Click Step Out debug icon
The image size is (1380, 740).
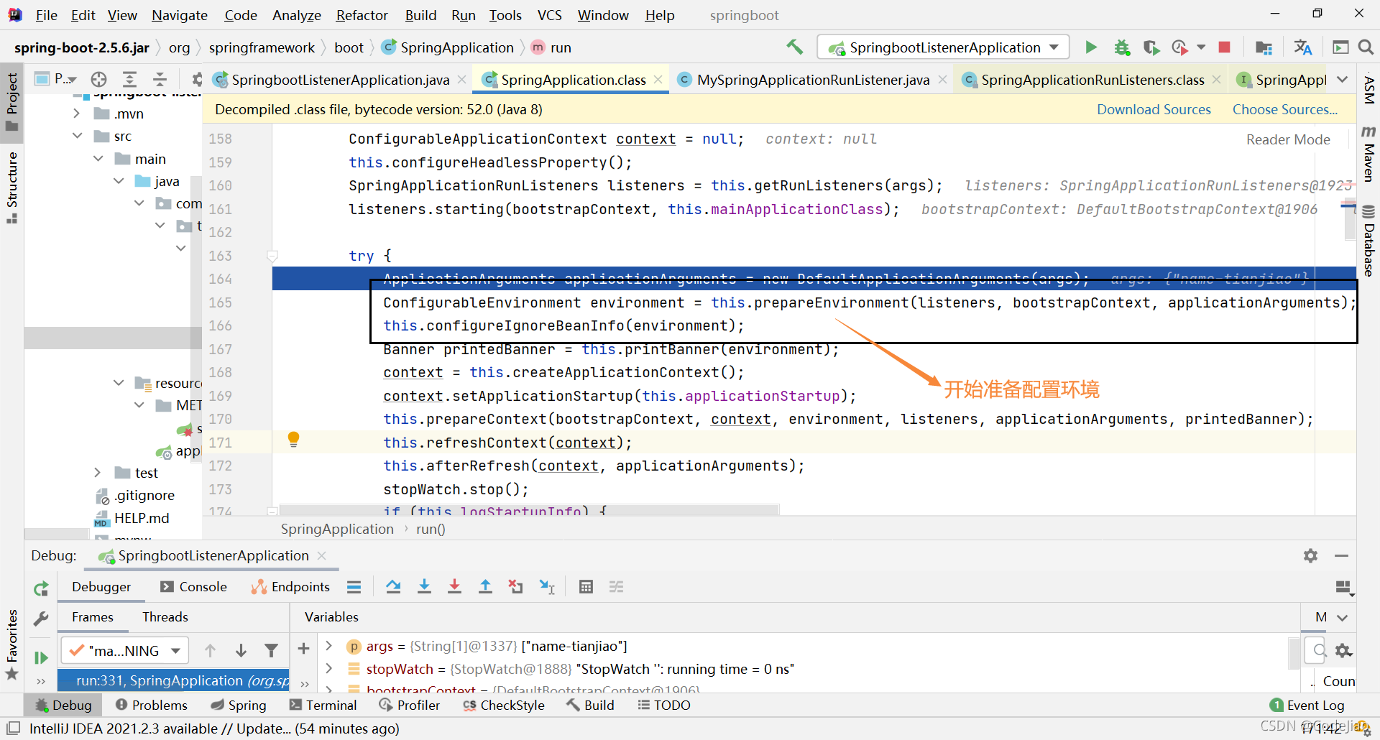(x=485, y=587)
